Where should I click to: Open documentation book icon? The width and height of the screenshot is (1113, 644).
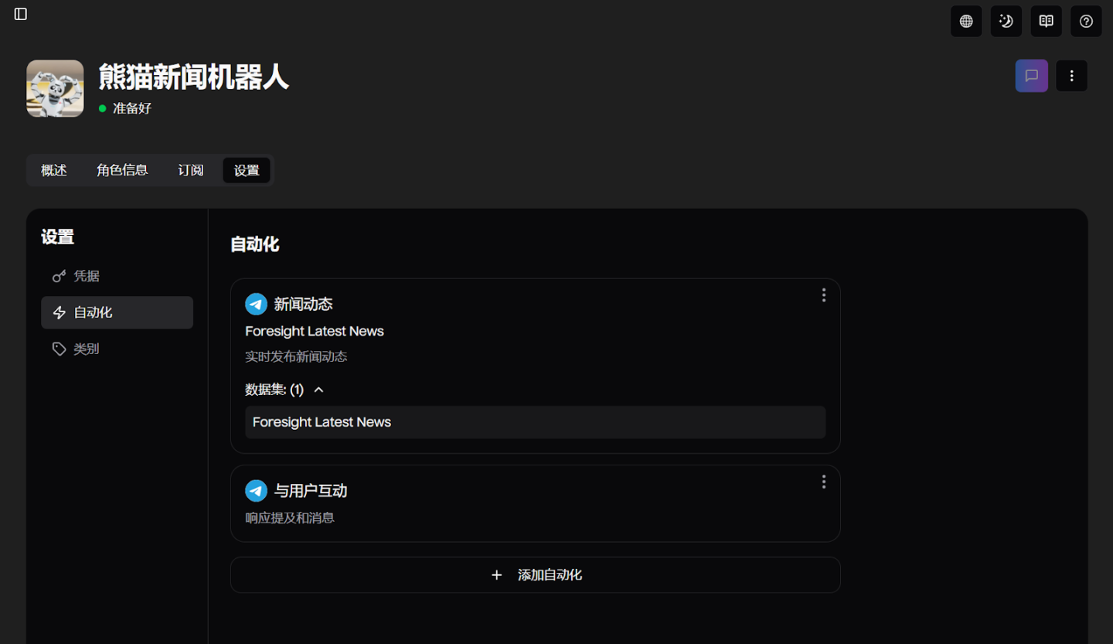(1047, 22)
